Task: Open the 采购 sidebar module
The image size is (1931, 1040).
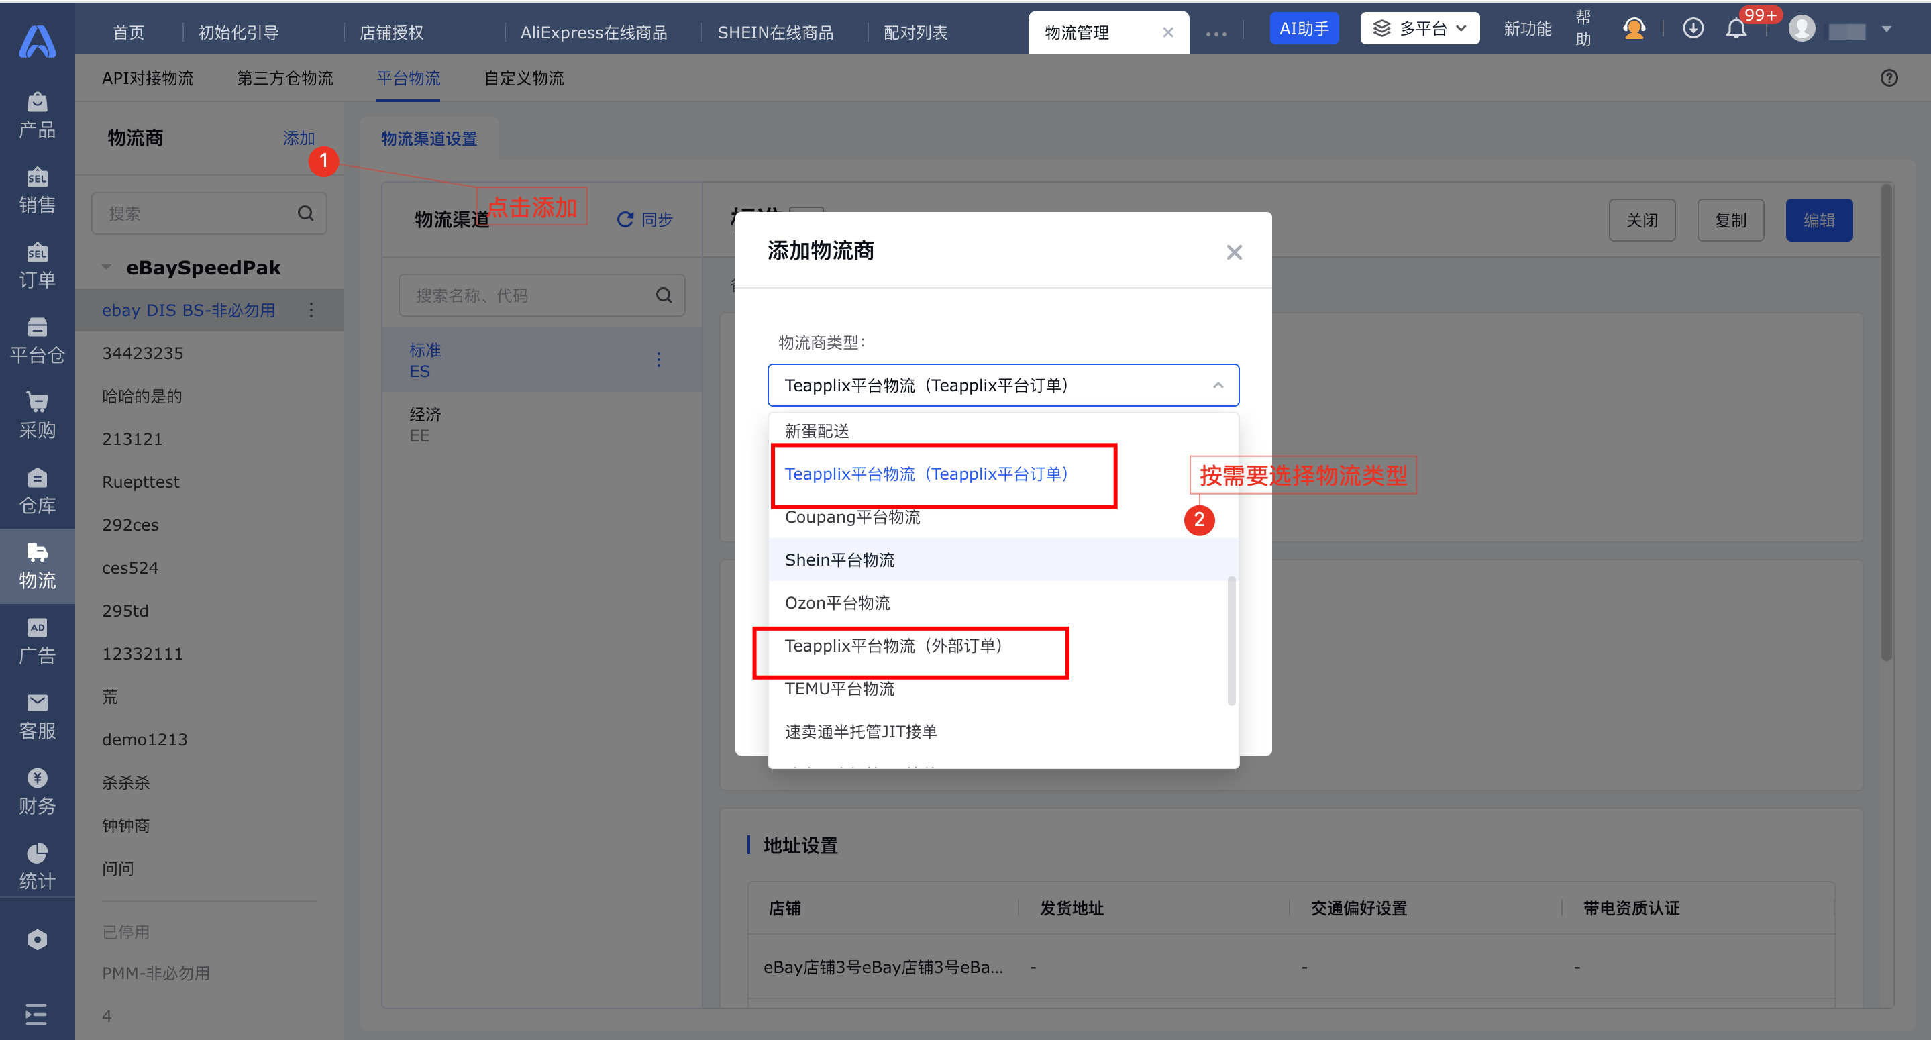Action: point(37,415)
